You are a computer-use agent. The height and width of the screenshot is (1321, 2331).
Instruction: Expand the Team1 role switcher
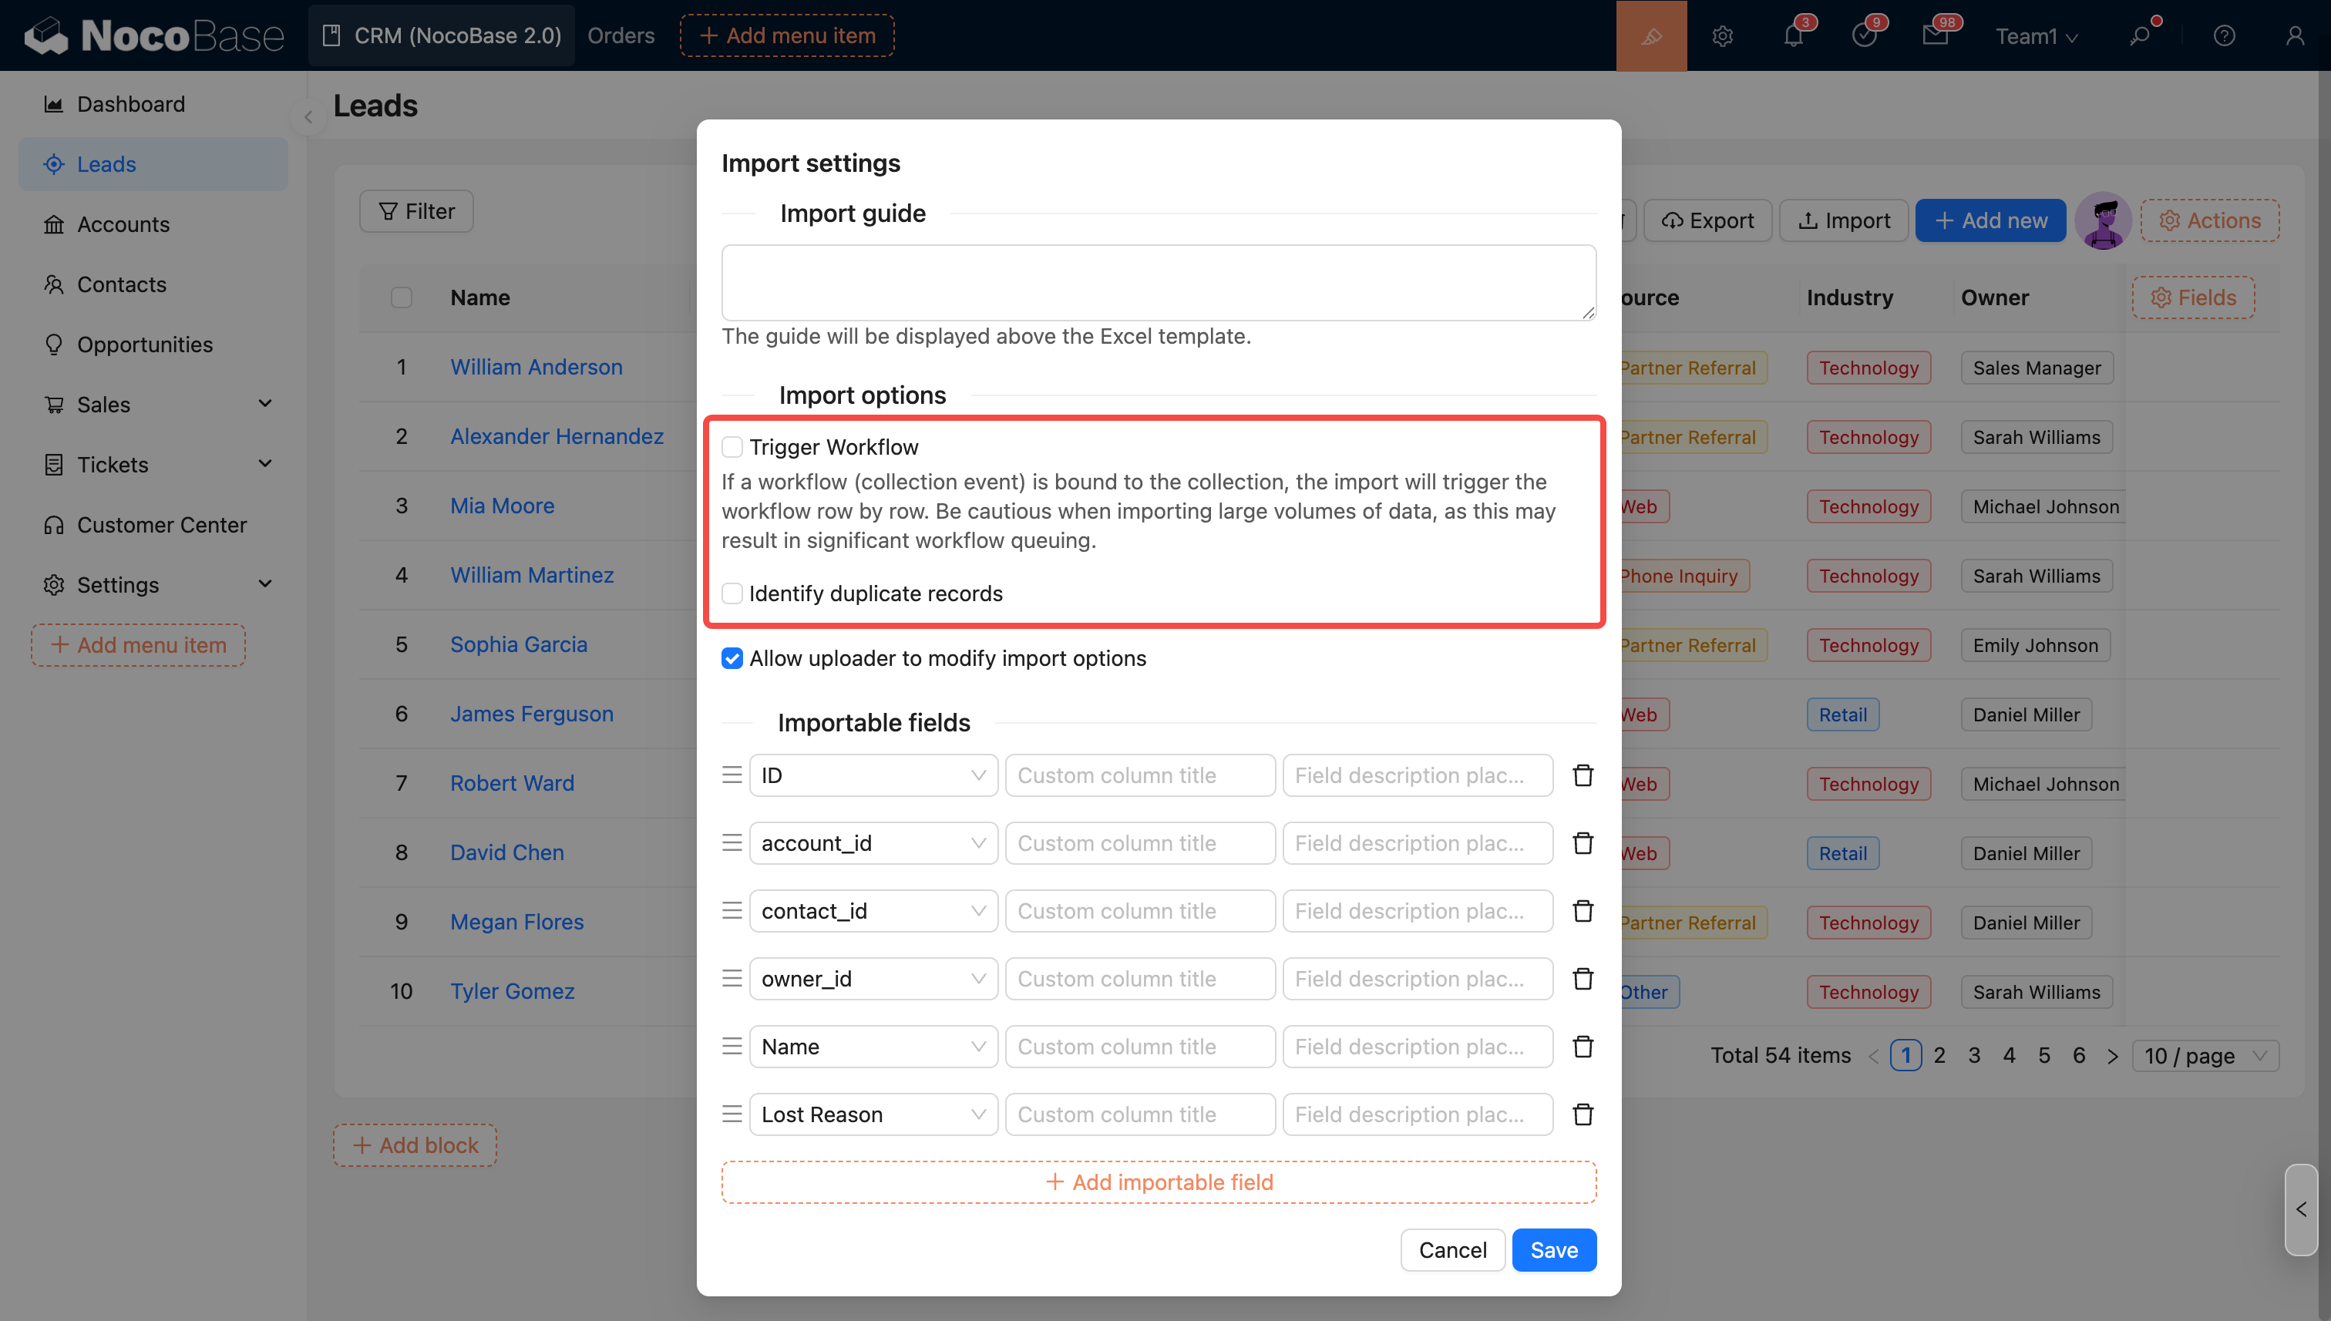[2036, 35]
